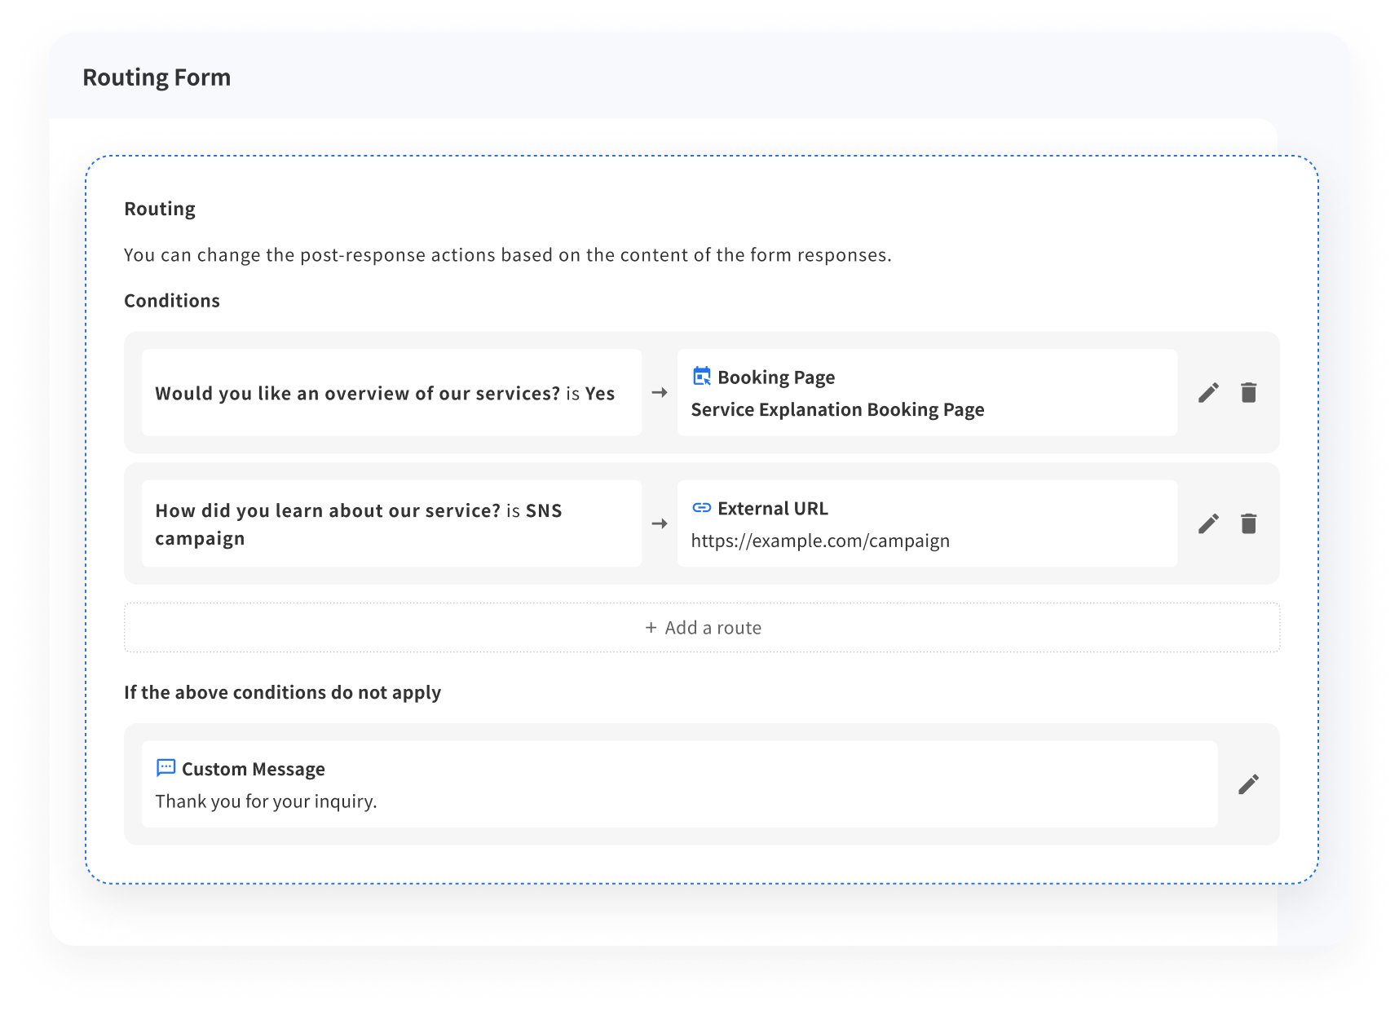Click the fallback conditions heading
1399x1011 pixels.
tap(282, 692)
